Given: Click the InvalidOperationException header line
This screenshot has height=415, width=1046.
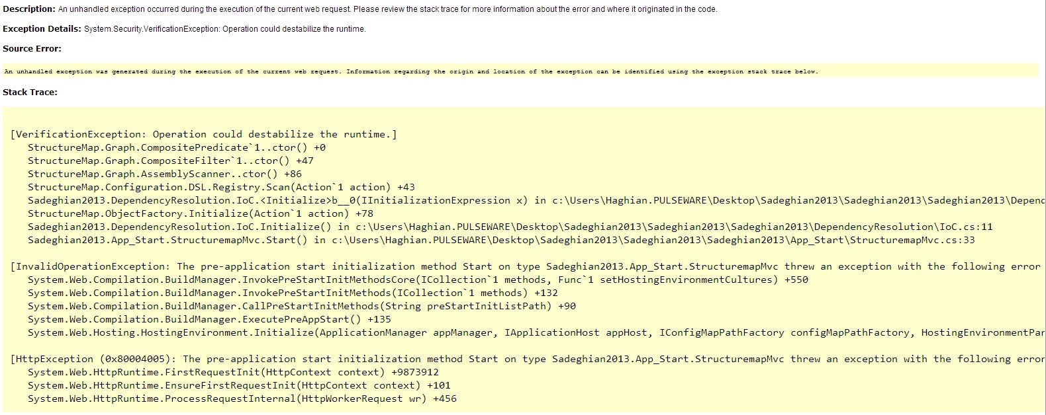Looking at the screenshot, I should (523, 266).
